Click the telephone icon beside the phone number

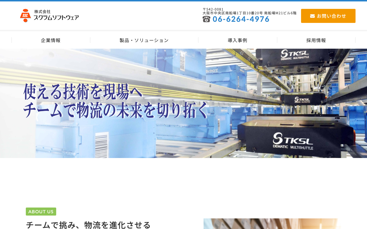pyautogui.click(x=206, y=19)
